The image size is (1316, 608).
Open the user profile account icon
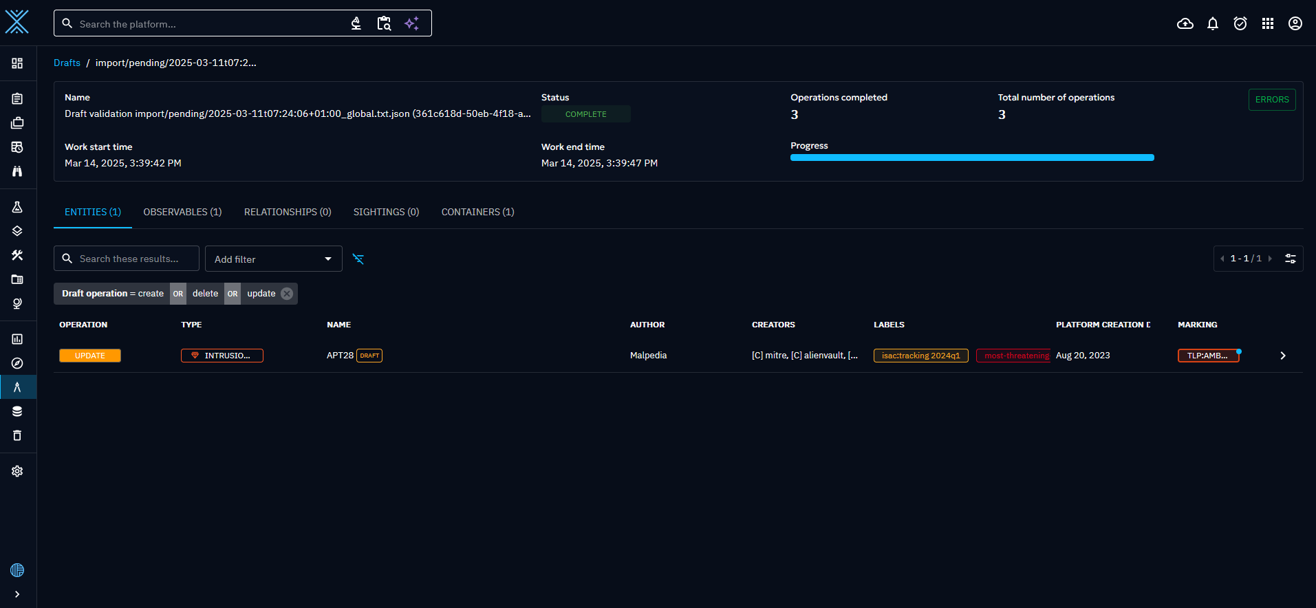(1295, 24)
